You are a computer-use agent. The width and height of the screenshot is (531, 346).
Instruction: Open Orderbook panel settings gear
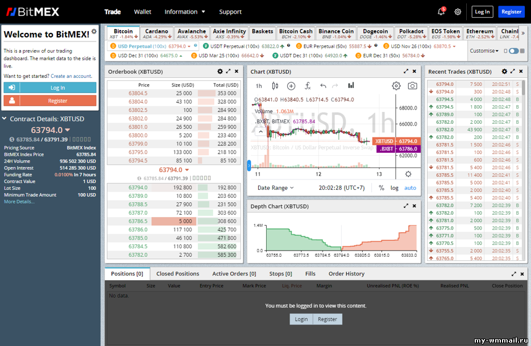220,72
